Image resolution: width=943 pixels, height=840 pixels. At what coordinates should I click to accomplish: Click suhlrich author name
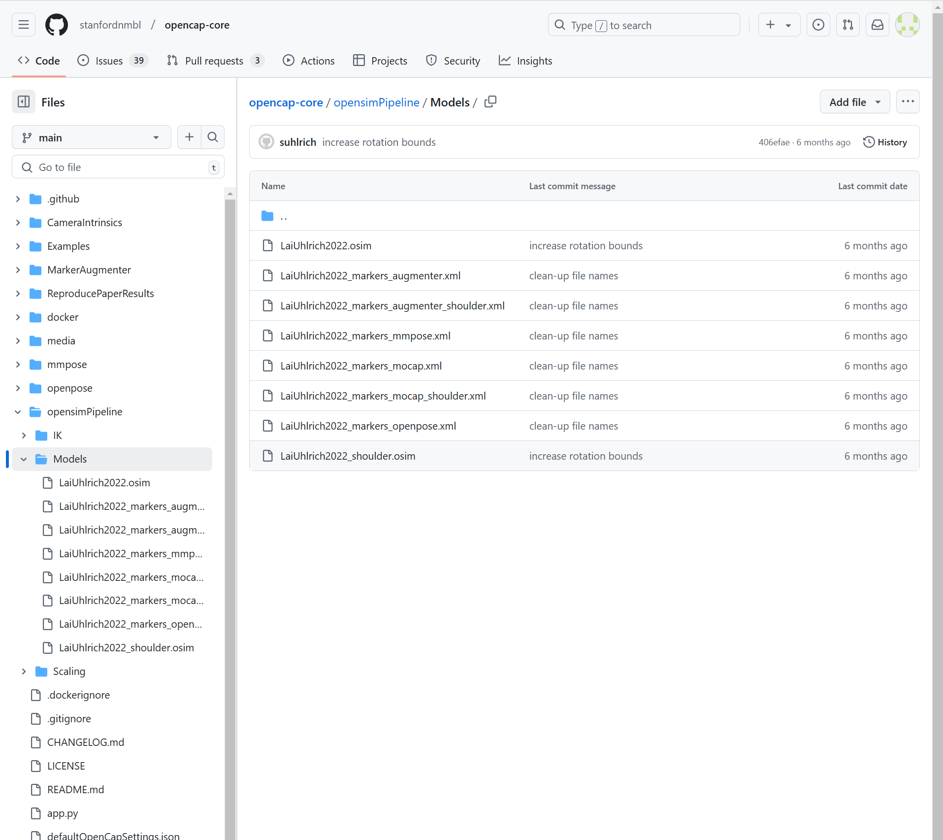click(298, 142)
